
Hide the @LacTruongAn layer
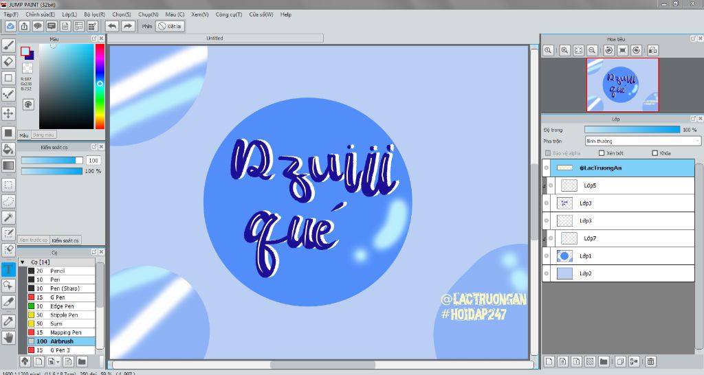pyautogui.click(x=547, y=168)
